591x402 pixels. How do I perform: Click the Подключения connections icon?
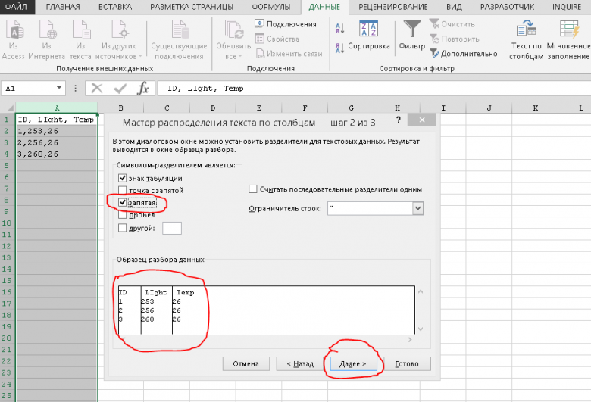pos(259,23)
